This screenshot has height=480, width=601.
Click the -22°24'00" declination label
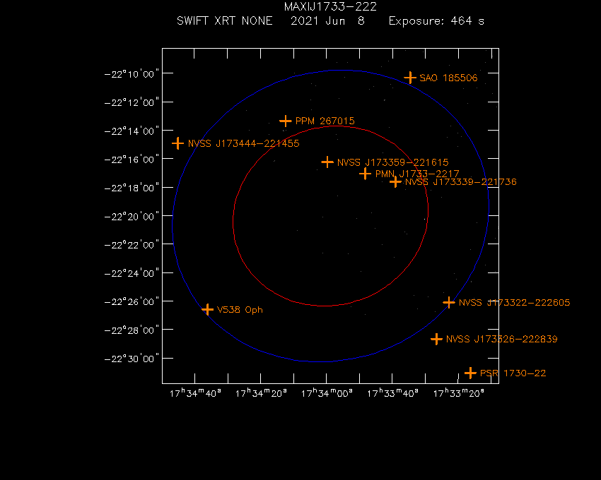[x=132, y=273]
